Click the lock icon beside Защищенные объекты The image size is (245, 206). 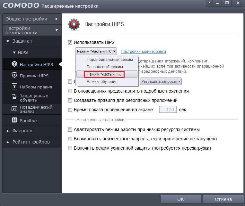(14, 97)
